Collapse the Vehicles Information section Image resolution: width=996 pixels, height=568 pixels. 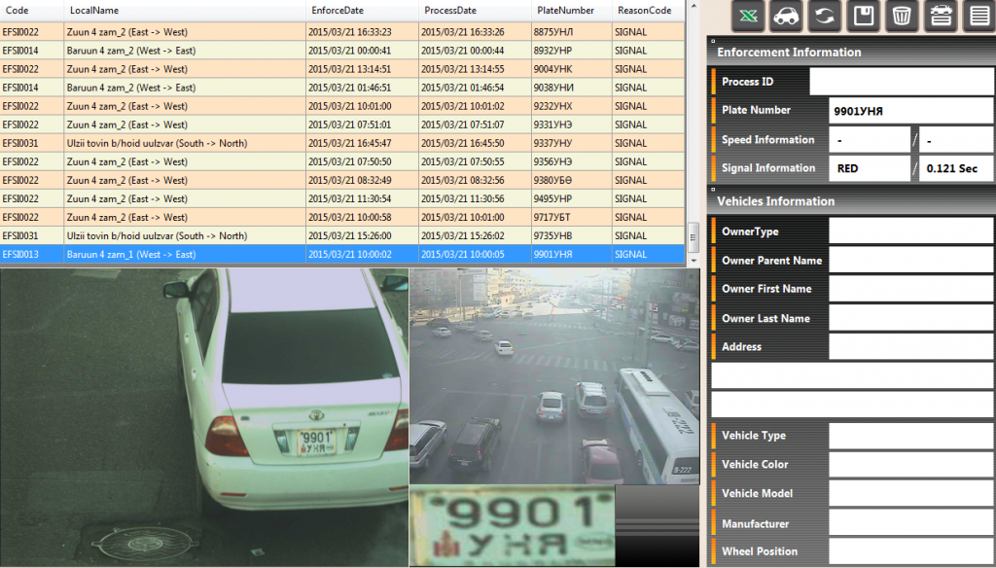coord(711,190)
